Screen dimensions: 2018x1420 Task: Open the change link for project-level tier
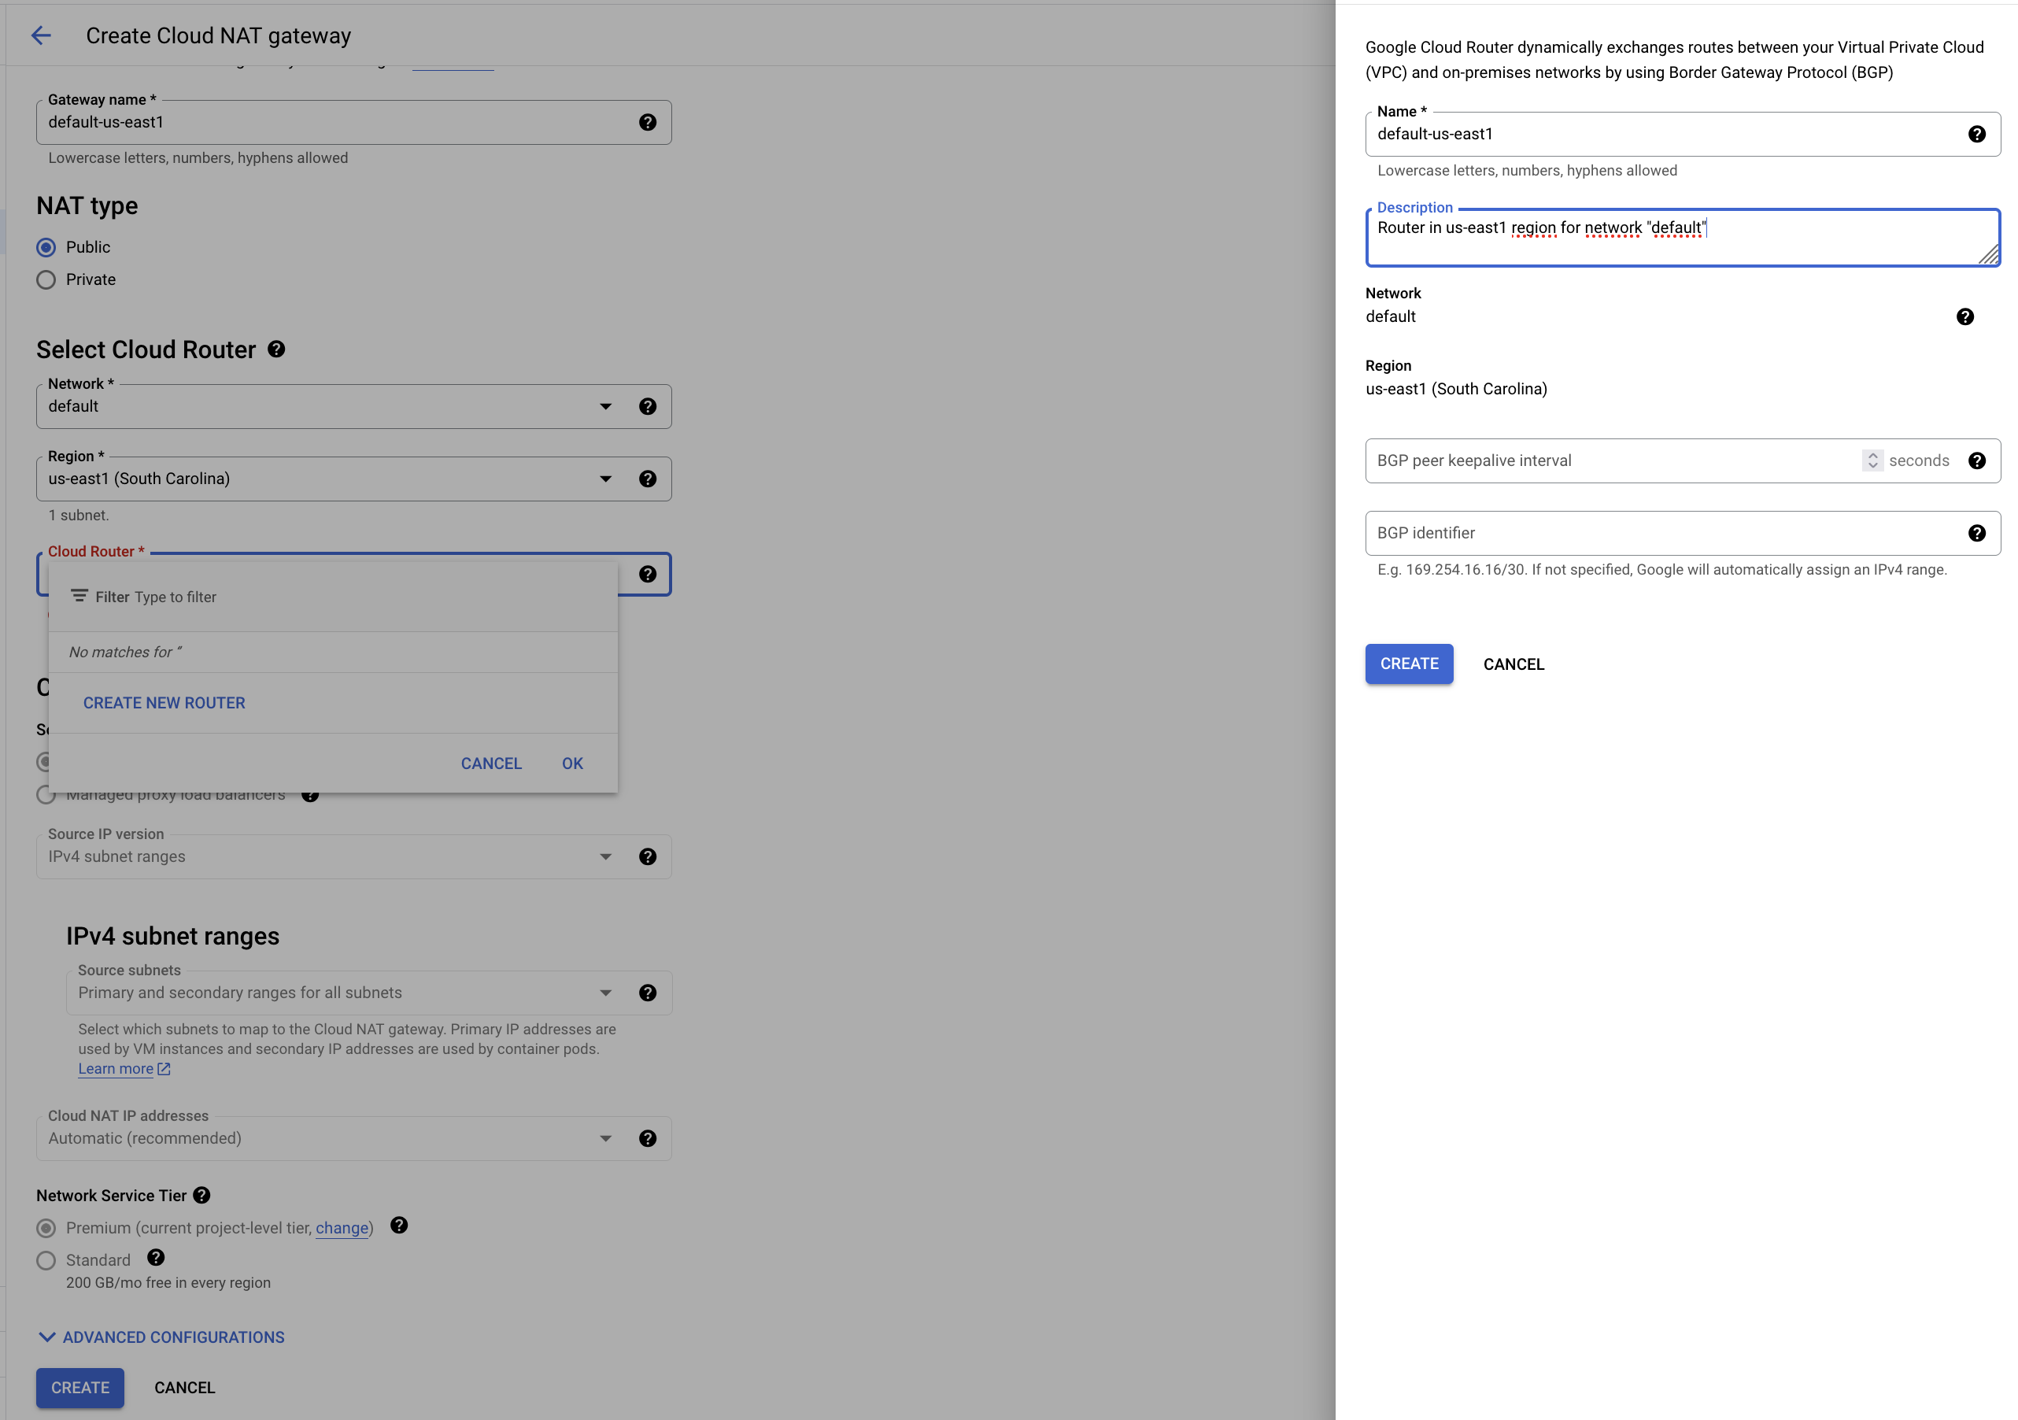[x=342, y=1227]
